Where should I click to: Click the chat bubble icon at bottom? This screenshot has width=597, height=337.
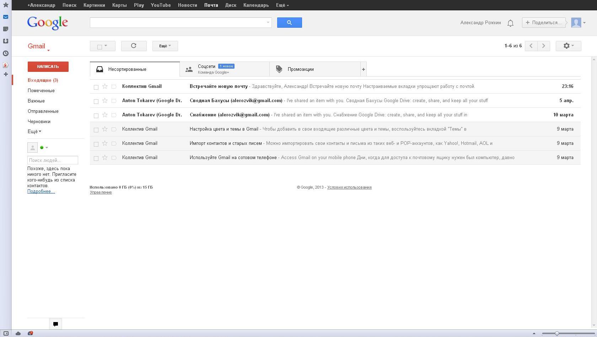pyautogui.click(x=55, y=324)
